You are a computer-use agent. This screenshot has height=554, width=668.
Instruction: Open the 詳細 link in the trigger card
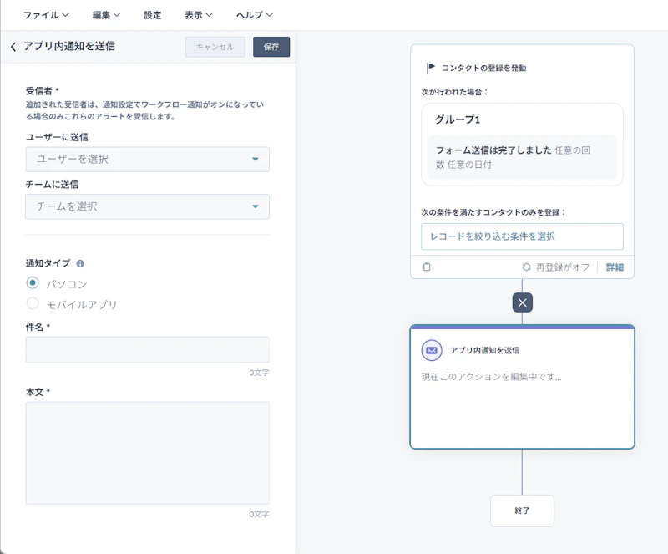(x=615, y=267)
